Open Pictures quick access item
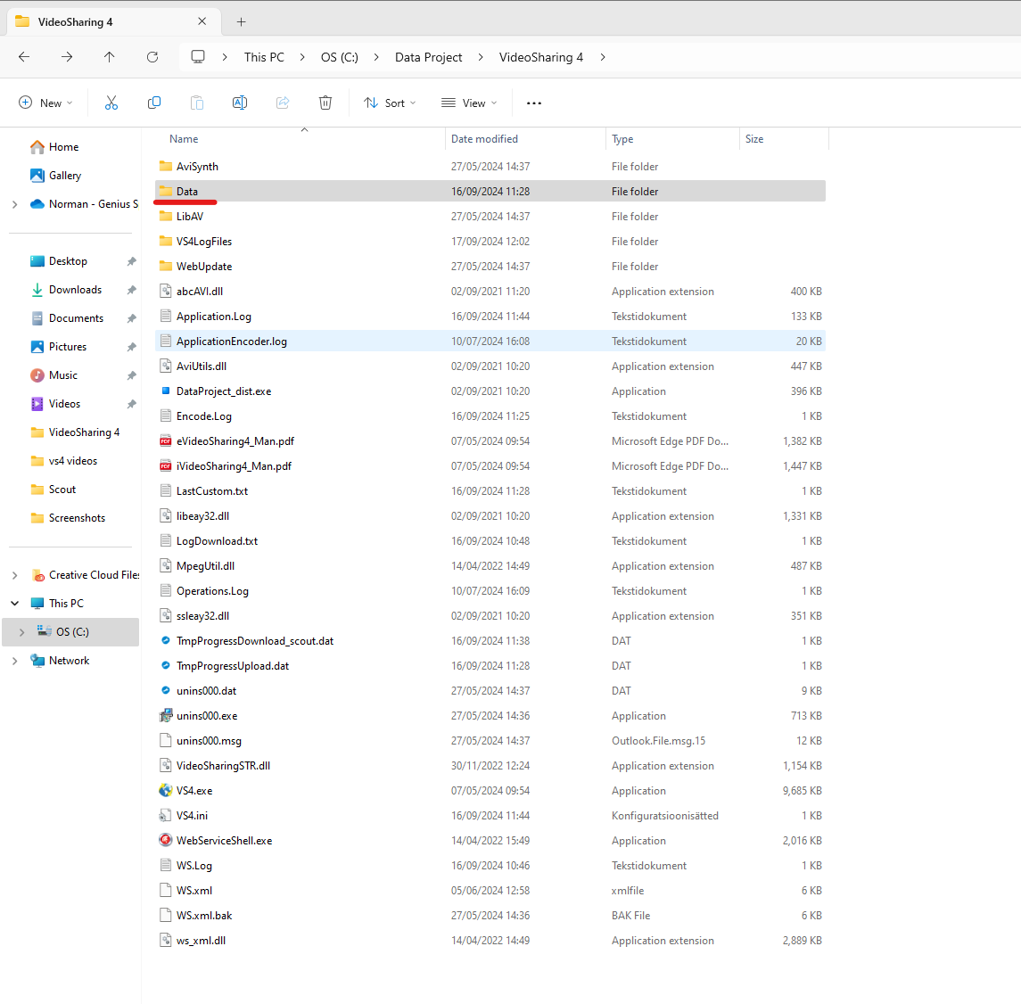The image size is (1021, 1004). [67, 346]
